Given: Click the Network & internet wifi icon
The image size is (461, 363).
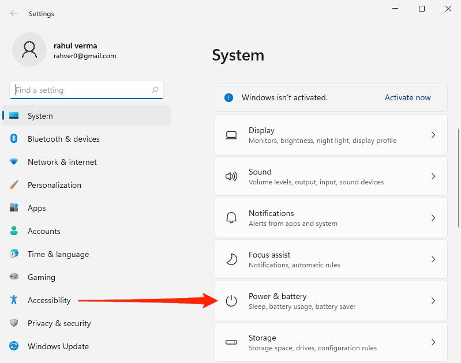Looking at the screenshot, I should (x=14, y=162).
